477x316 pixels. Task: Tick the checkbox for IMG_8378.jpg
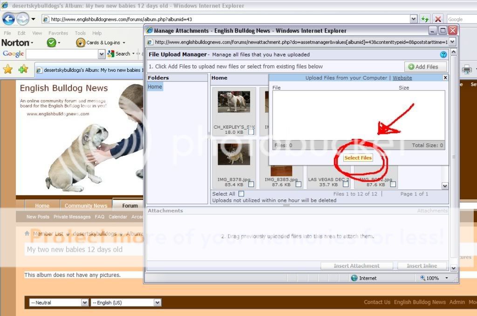[251, 184]
